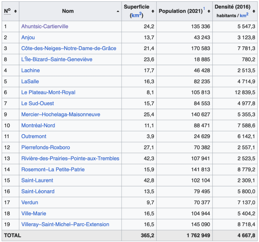Click the sort arrow in the Nom header
The height and width of the screenshot is (242, 259).
click(118, 11)
